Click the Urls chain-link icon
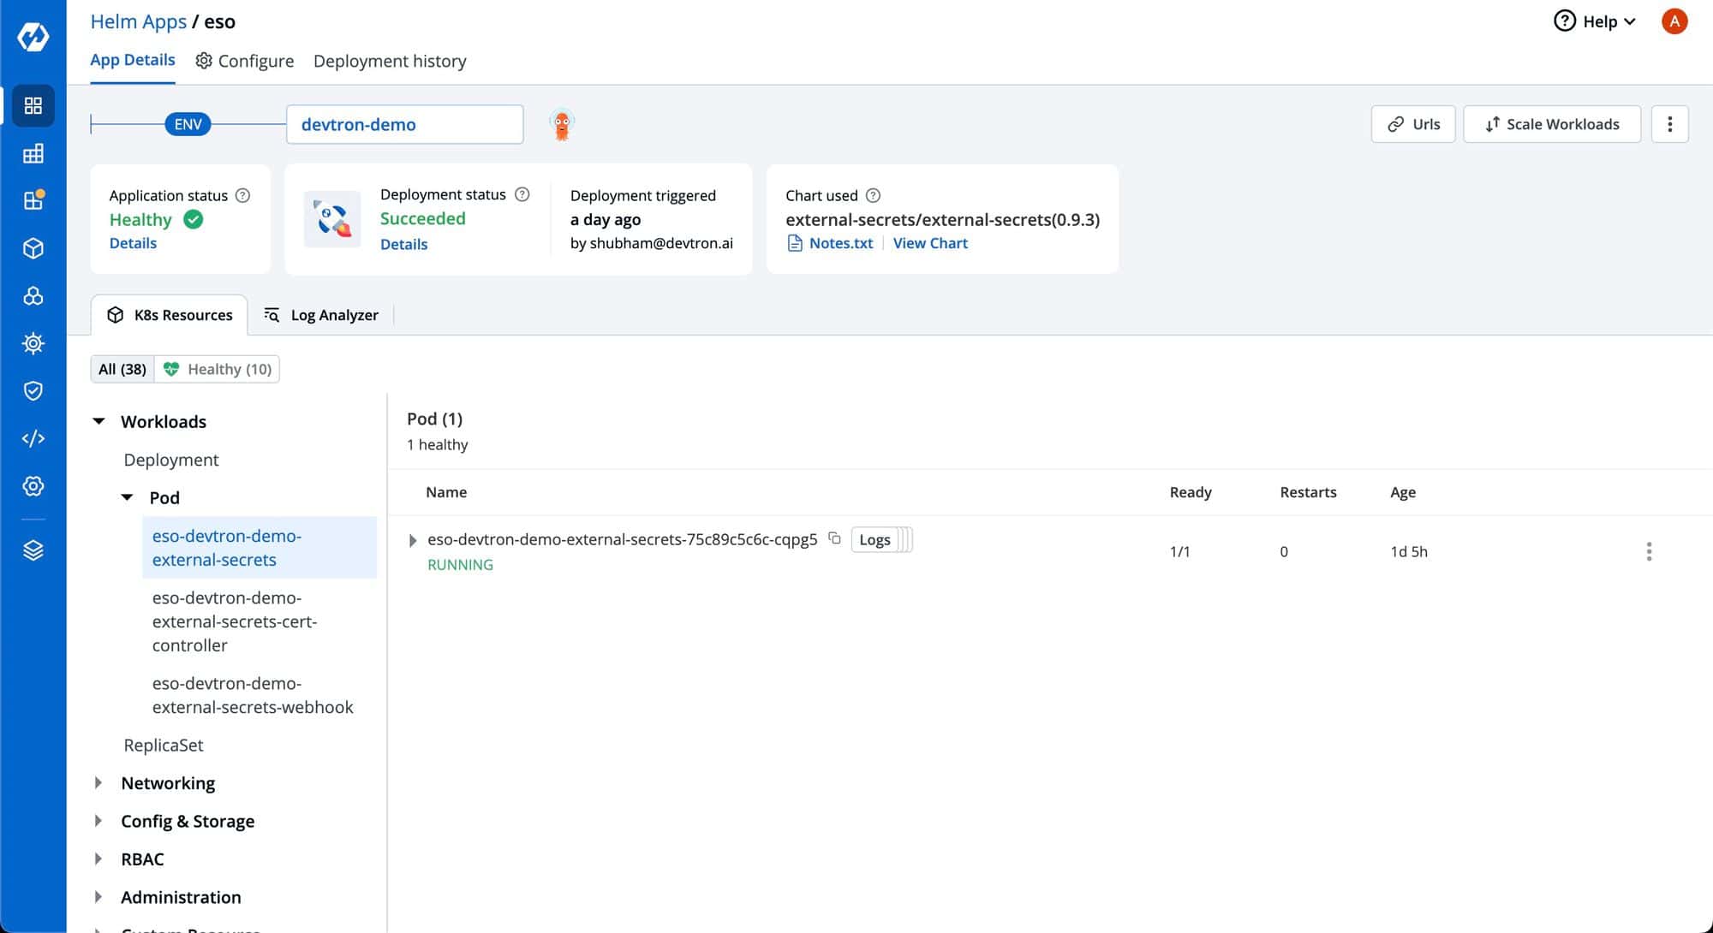The height and width of the screenshot is (933, 1713). (1397, 124)
